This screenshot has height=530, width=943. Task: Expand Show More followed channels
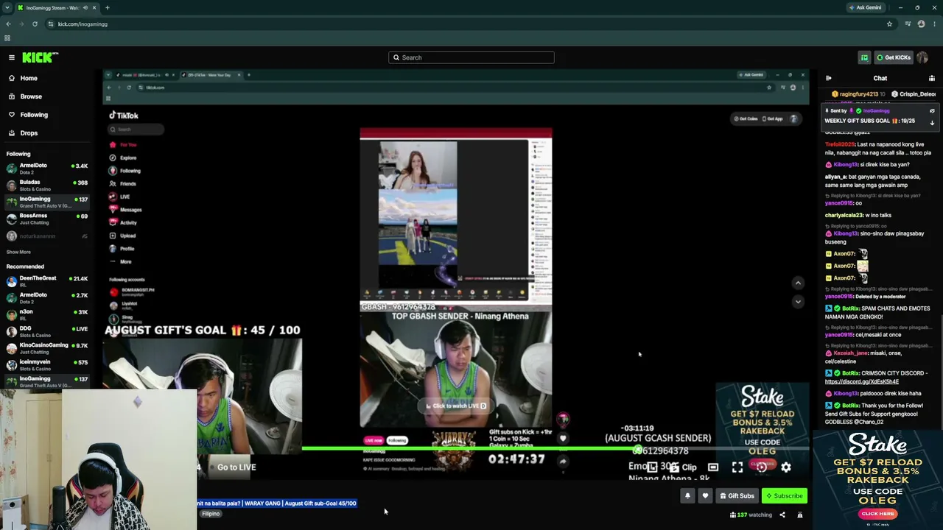(x=18, y=252)
